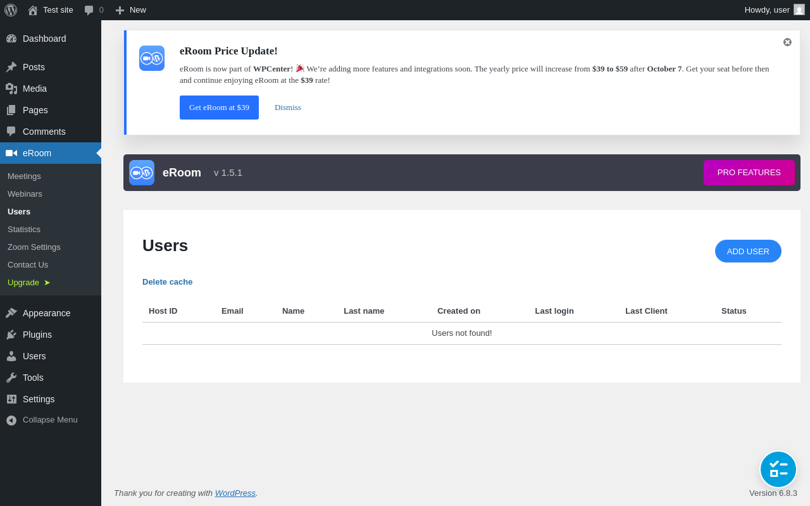Click the WordPress logo in admin bar
Screen dimensions: 810x506
coord(11,10)
